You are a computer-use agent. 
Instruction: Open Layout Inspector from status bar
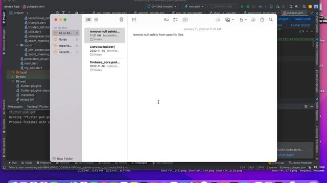point(300,163)
